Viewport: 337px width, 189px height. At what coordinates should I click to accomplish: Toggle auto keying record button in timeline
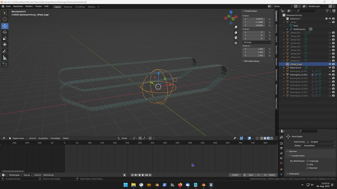pos(124,175)
